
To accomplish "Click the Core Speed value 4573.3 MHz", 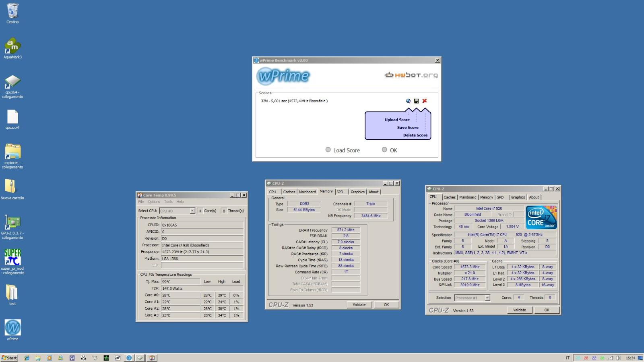I will 470,267.
